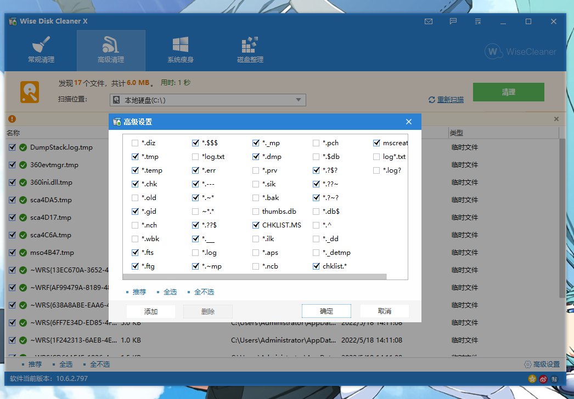574x399 pixels.
Task: Toggle the *.pch checkbox
Action: 316,143
